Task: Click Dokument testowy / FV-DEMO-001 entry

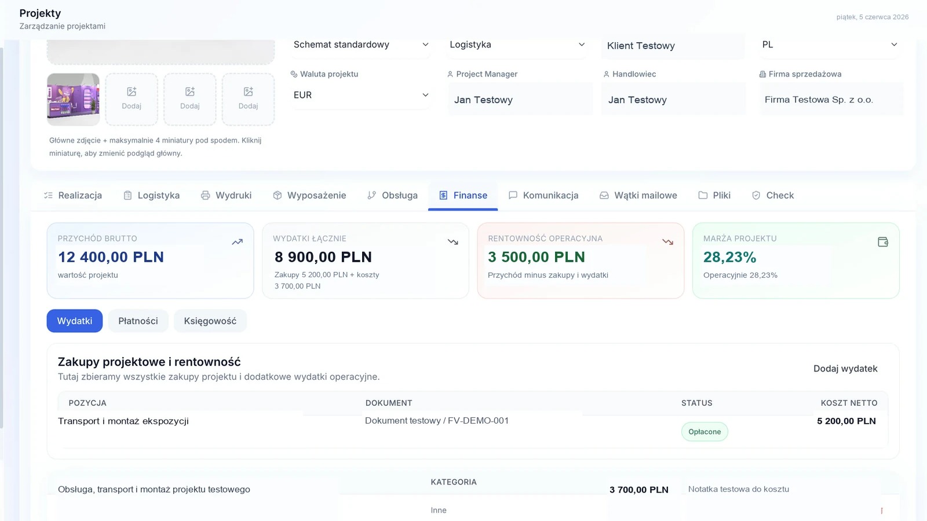Action: coord(437,421)
